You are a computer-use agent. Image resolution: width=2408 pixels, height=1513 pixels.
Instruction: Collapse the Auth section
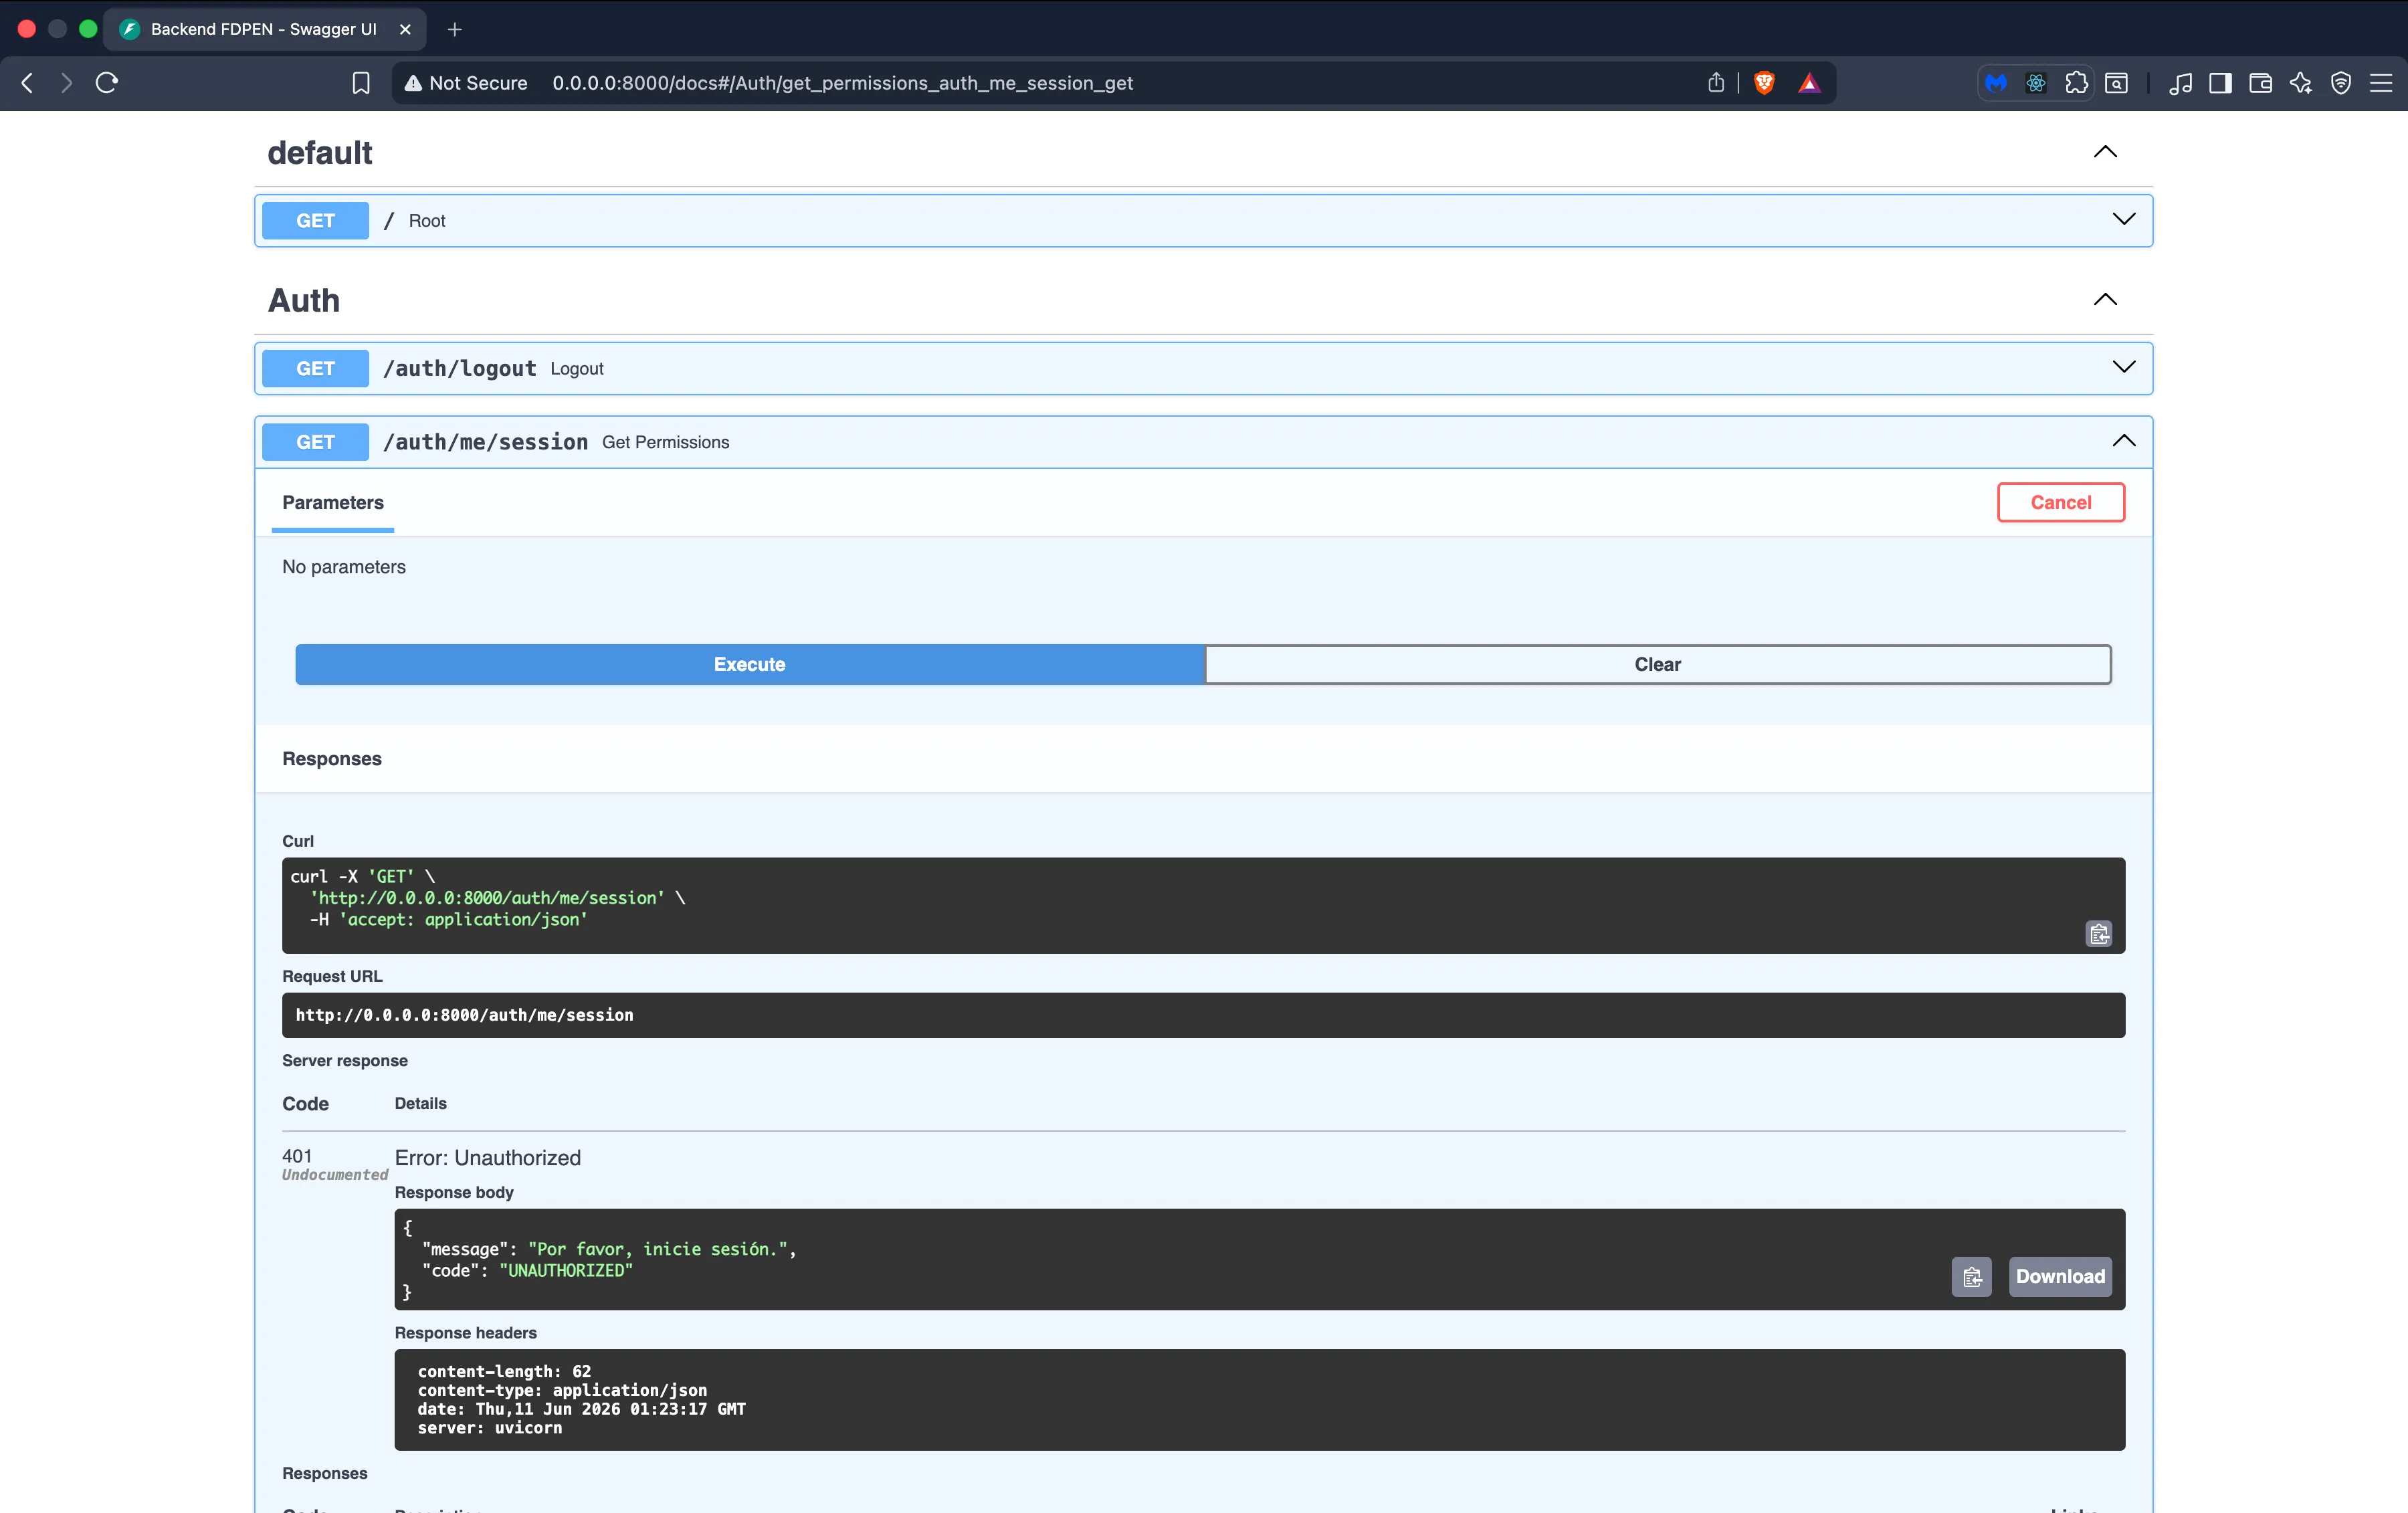(2105, 300)
